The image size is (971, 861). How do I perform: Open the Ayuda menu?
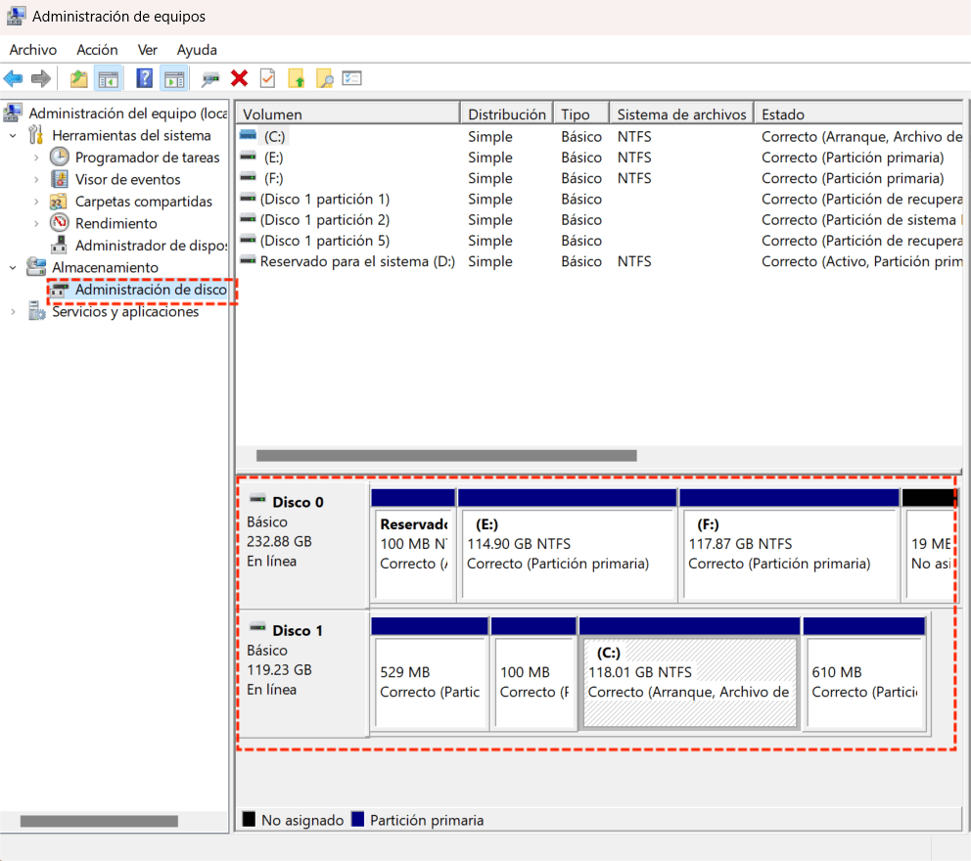197,50
